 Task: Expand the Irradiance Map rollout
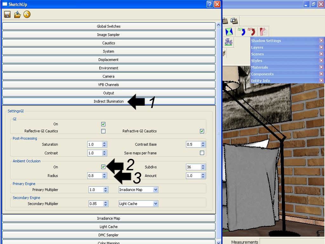(x=109, y=218)
